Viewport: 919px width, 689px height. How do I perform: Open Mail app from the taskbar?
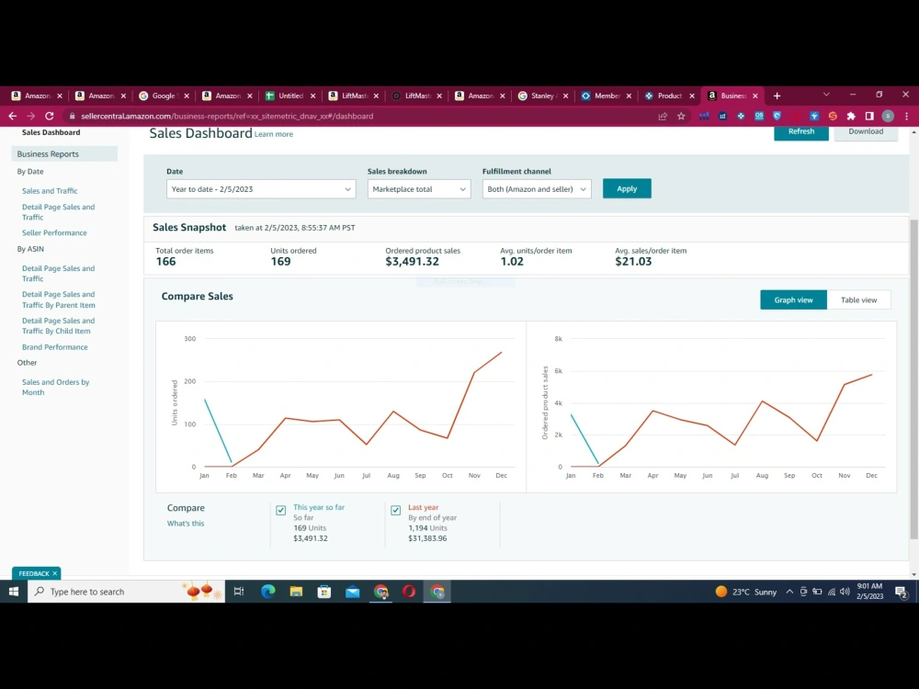pyautogui.click(x=352, y=592)
